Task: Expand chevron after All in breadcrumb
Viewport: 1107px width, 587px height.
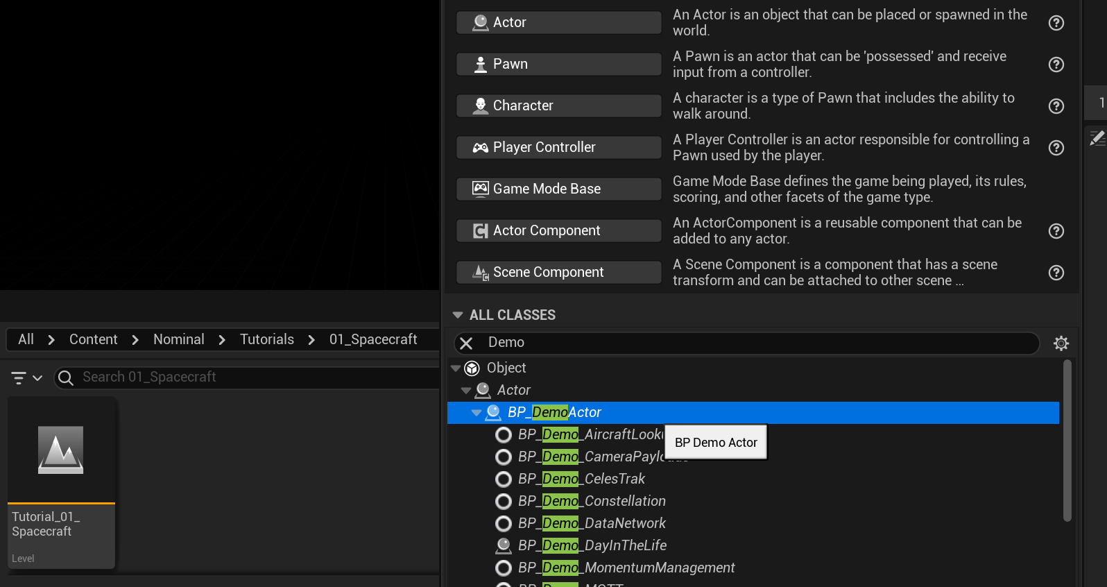Action: coord(51,340)
